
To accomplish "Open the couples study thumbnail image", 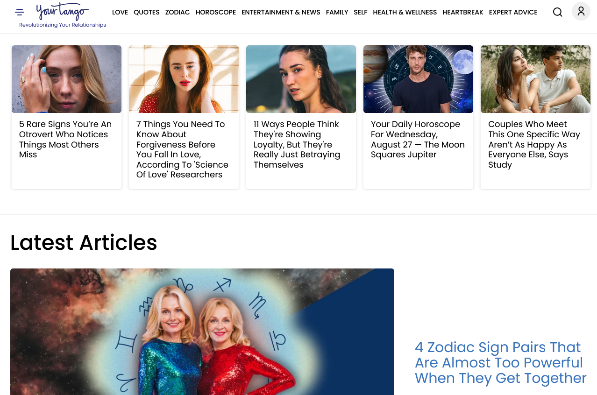I will click(535, 79).
